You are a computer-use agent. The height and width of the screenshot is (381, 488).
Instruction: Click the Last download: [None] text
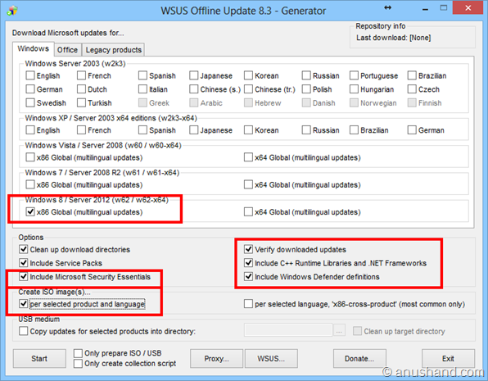tap(393, 38)
